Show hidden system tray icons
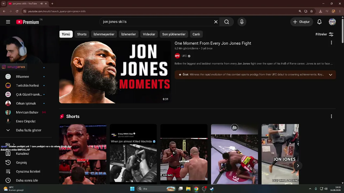 310,189
